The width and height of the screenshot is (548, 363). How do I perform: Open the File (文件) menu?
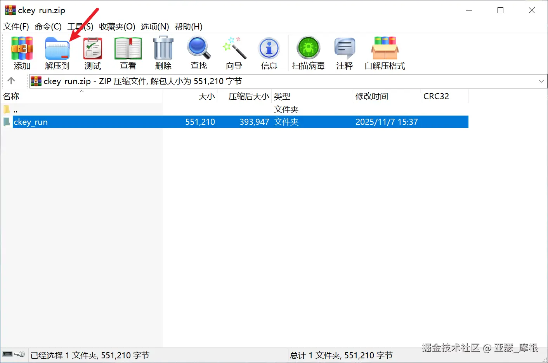pyautogui.click(x=16, y=26)
